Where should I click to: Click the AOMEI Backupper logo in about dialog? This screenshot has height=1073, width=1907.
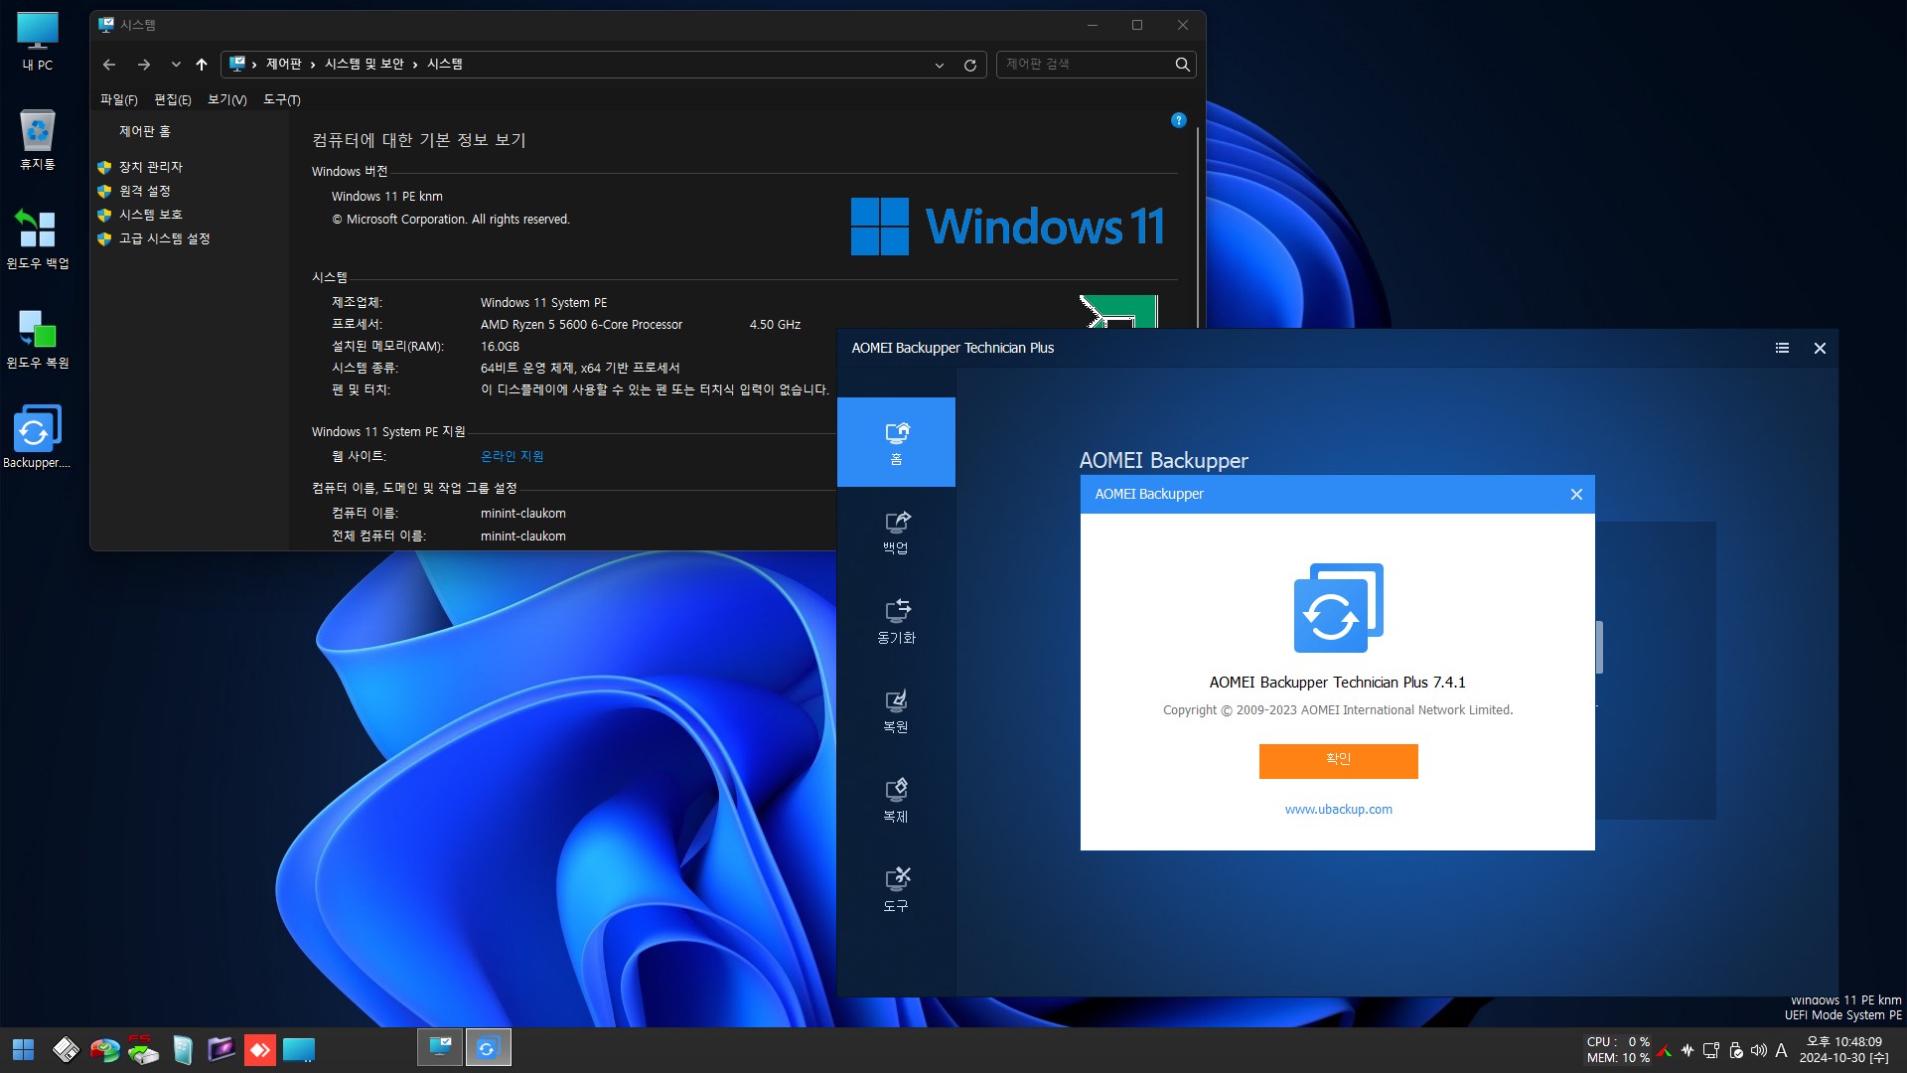pos(1338,607)
